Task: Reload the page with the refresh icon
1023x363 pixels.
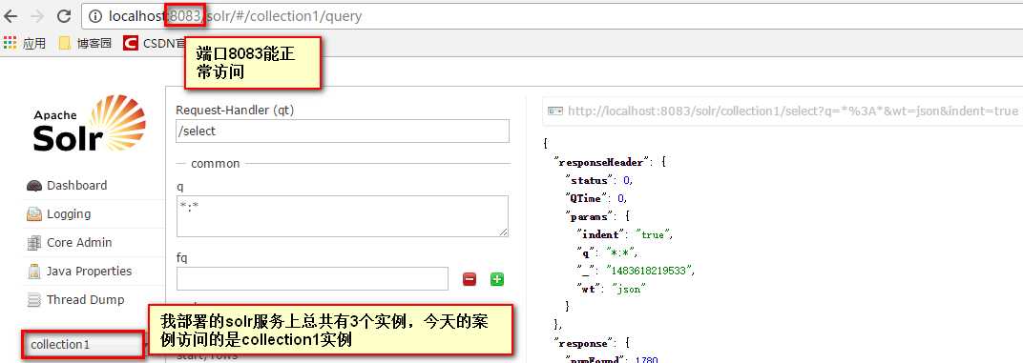Action: pos(64,15)
